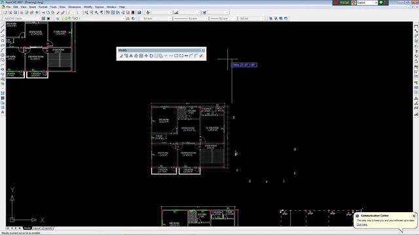Click the Undo arrow icon
419x235 pixels.
tap(70, 12)
